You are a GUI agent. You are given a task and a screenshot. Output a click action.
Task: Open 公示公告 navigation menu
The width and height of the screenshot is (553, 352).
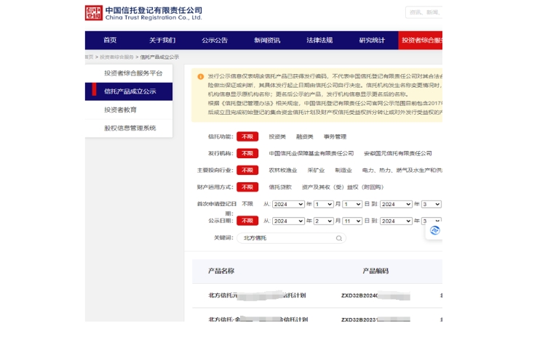click(x=215, y=41)
